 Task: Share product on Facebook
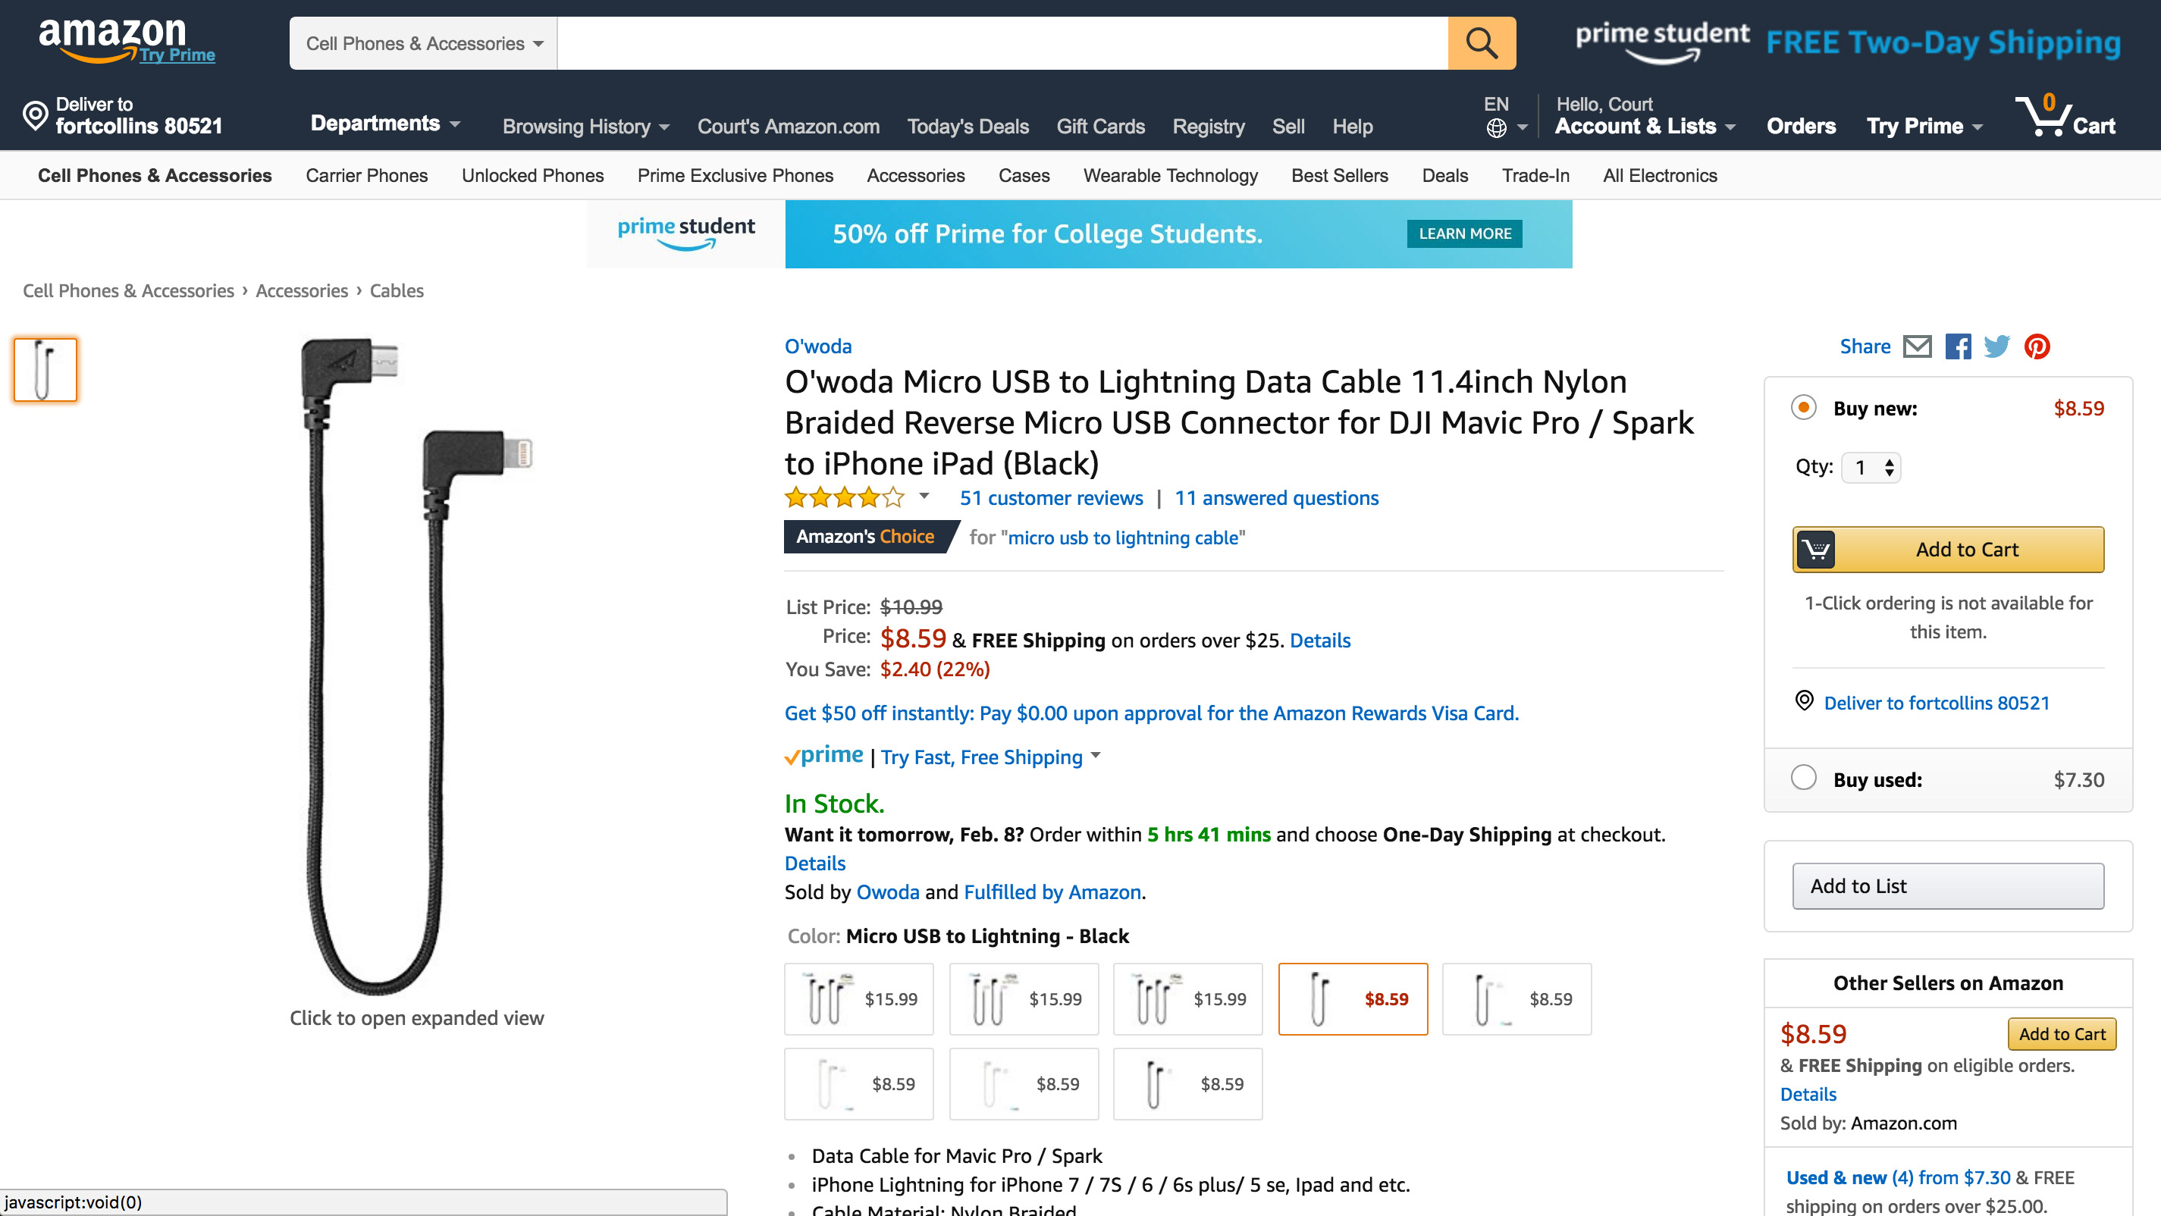click(x=1957, y=346)
